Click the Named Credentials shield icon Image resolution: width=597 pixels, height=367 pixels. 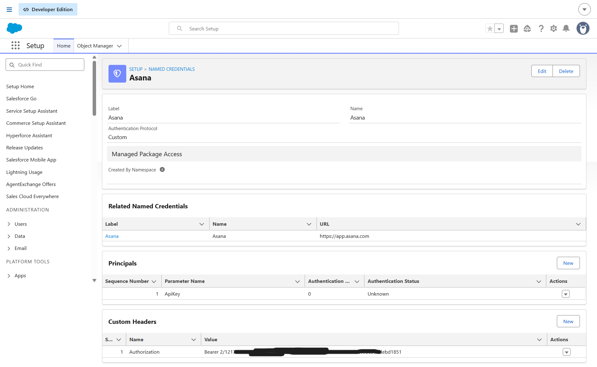(117, 74)
